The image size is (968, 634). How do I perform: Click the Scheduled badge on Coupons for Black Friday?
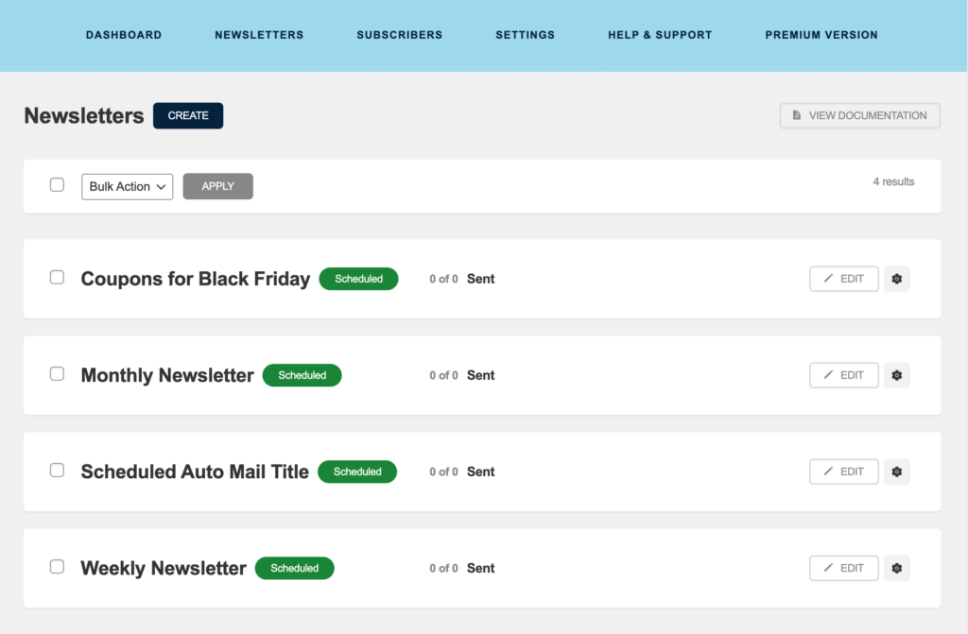pos(358,279)
